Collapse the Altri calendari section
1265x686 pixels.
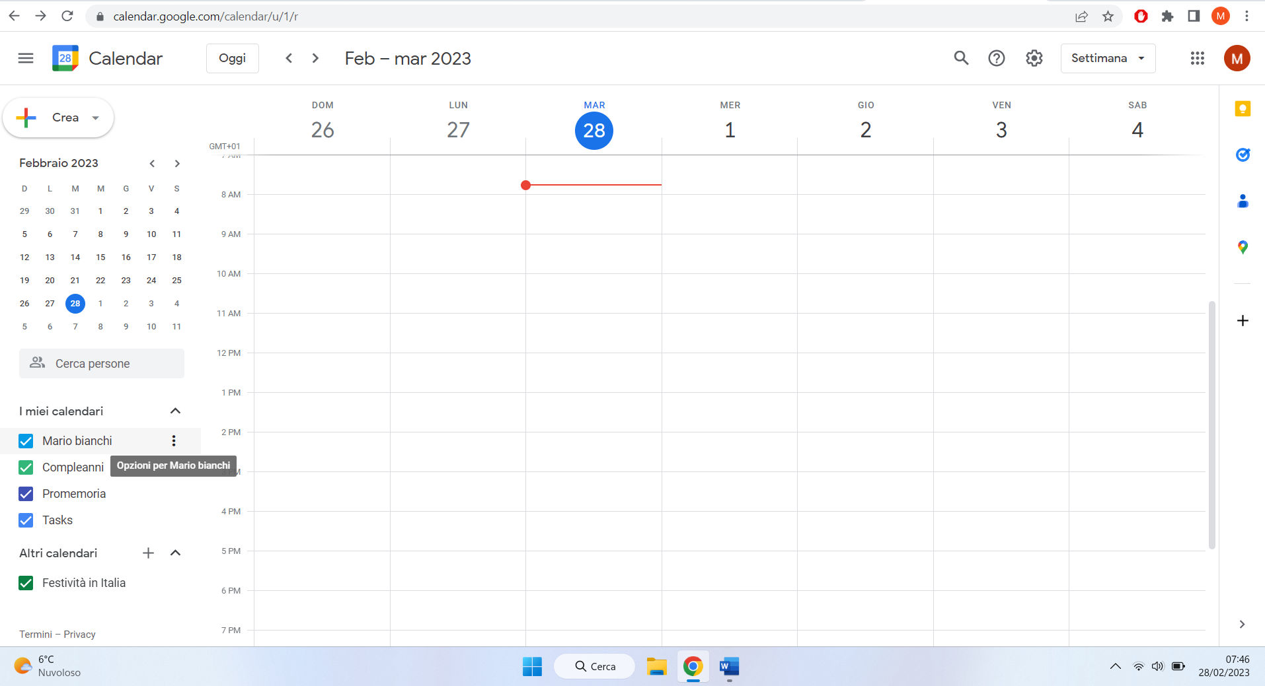pos(175,553)
